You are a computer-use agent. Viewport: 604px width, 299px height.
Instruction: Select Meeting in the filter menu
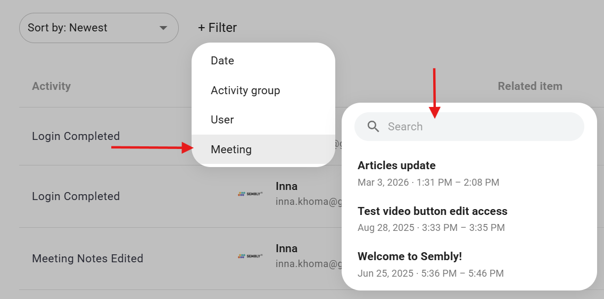pyautogui.click(x=231, y=149)
